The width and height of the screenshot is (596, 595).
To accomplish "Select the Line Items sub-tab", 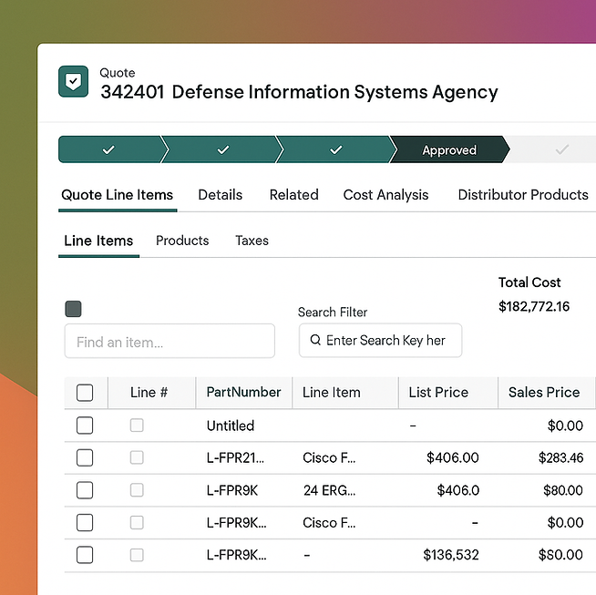I will tap(98, 241).
